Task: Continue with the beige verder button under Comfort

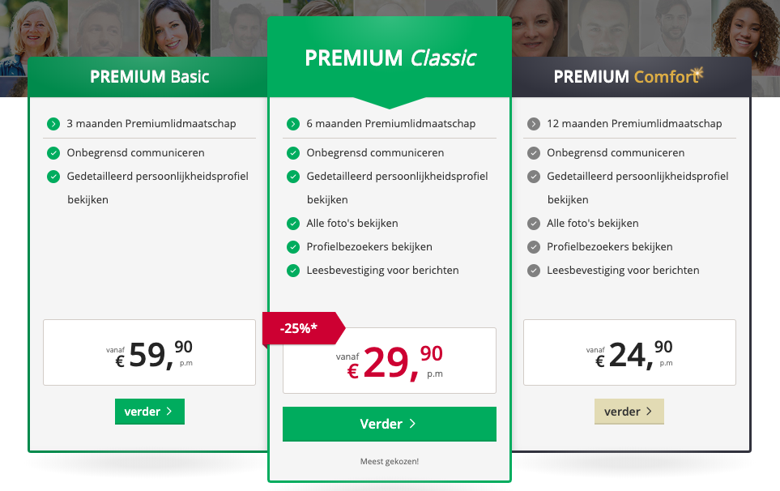Action: coord(629,412)
